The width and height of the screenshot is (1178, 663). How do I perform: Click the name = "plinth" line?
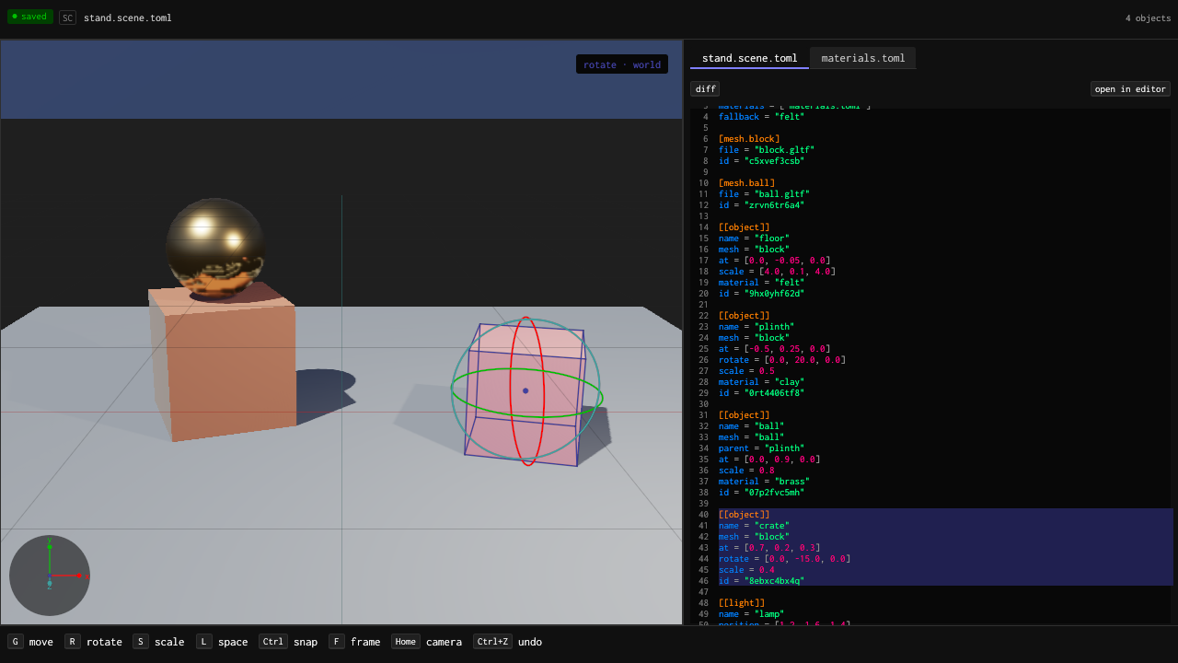click(756, 327)
